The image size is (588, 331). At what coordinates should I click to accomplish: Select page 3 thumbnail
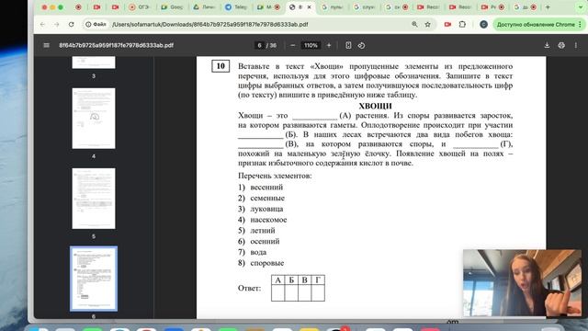coord(94,63)
